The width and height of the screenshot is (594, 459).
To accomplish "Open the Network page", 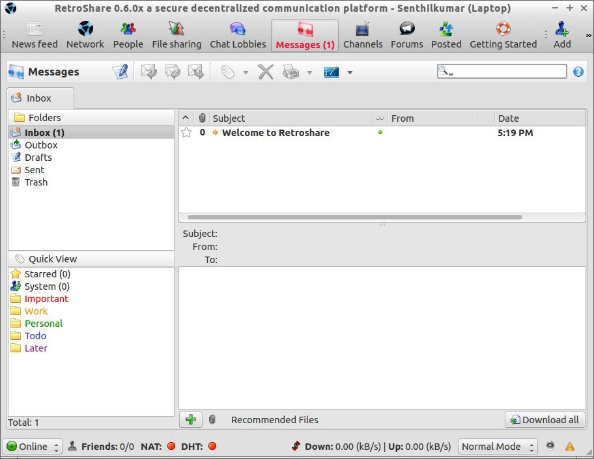I will click(85, 36).
